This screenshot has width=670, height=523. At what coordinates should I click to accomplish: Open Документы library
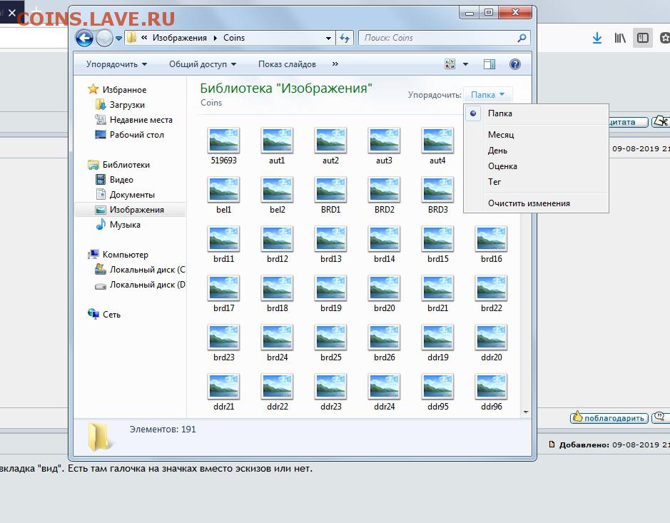pos(125,194)
